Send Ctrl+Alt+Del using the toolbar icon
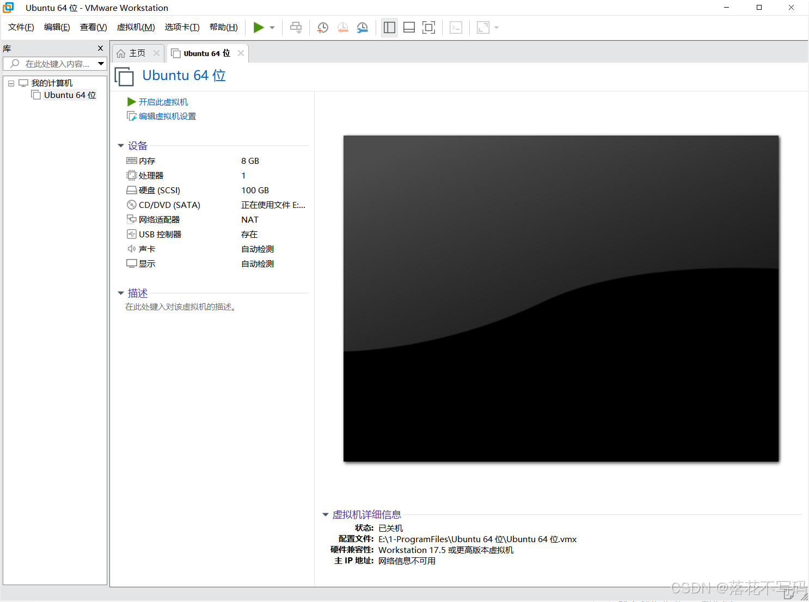Image resolution: width=809 pixels, height=602 pixels. pos(296,27)
